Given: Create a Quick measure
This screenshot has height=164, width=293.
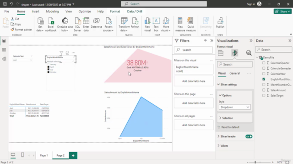Looking at the screenshot, I should click(x=190, y=25).
